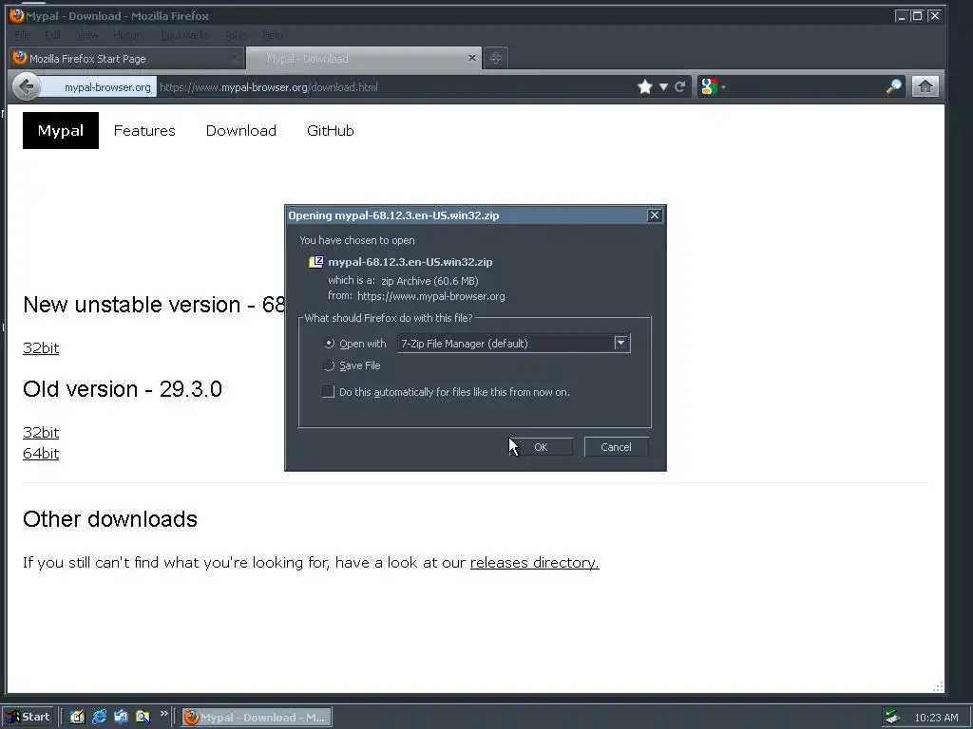973x729 pixels.
Task: Click the file name 'mypal-68.12.3.en-US.win32.zip' in the dialog body
Action: pyautogui.click(x=410, y=262)
